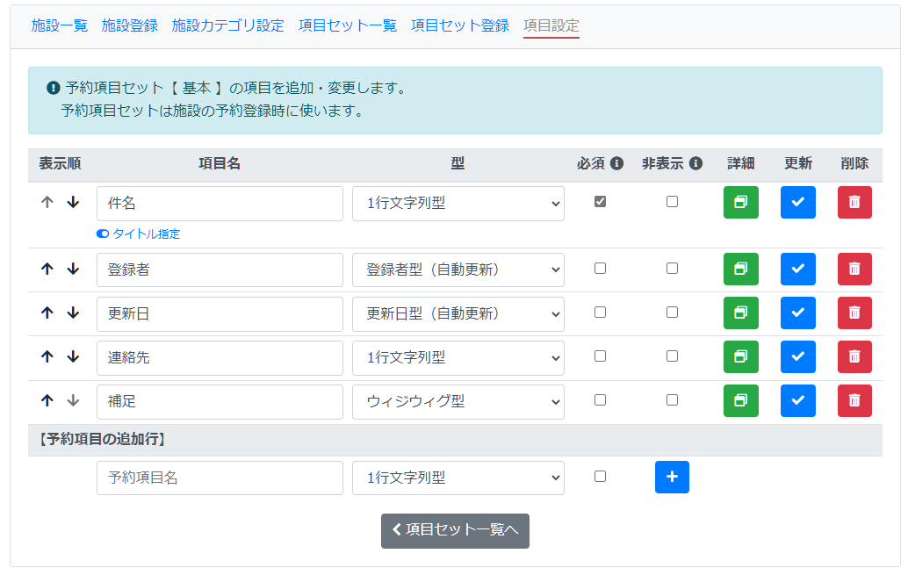Move 補足 row up with arrow
Viewport: 908px width, 575px height.
pyautogui.click(x=47, y=400)
